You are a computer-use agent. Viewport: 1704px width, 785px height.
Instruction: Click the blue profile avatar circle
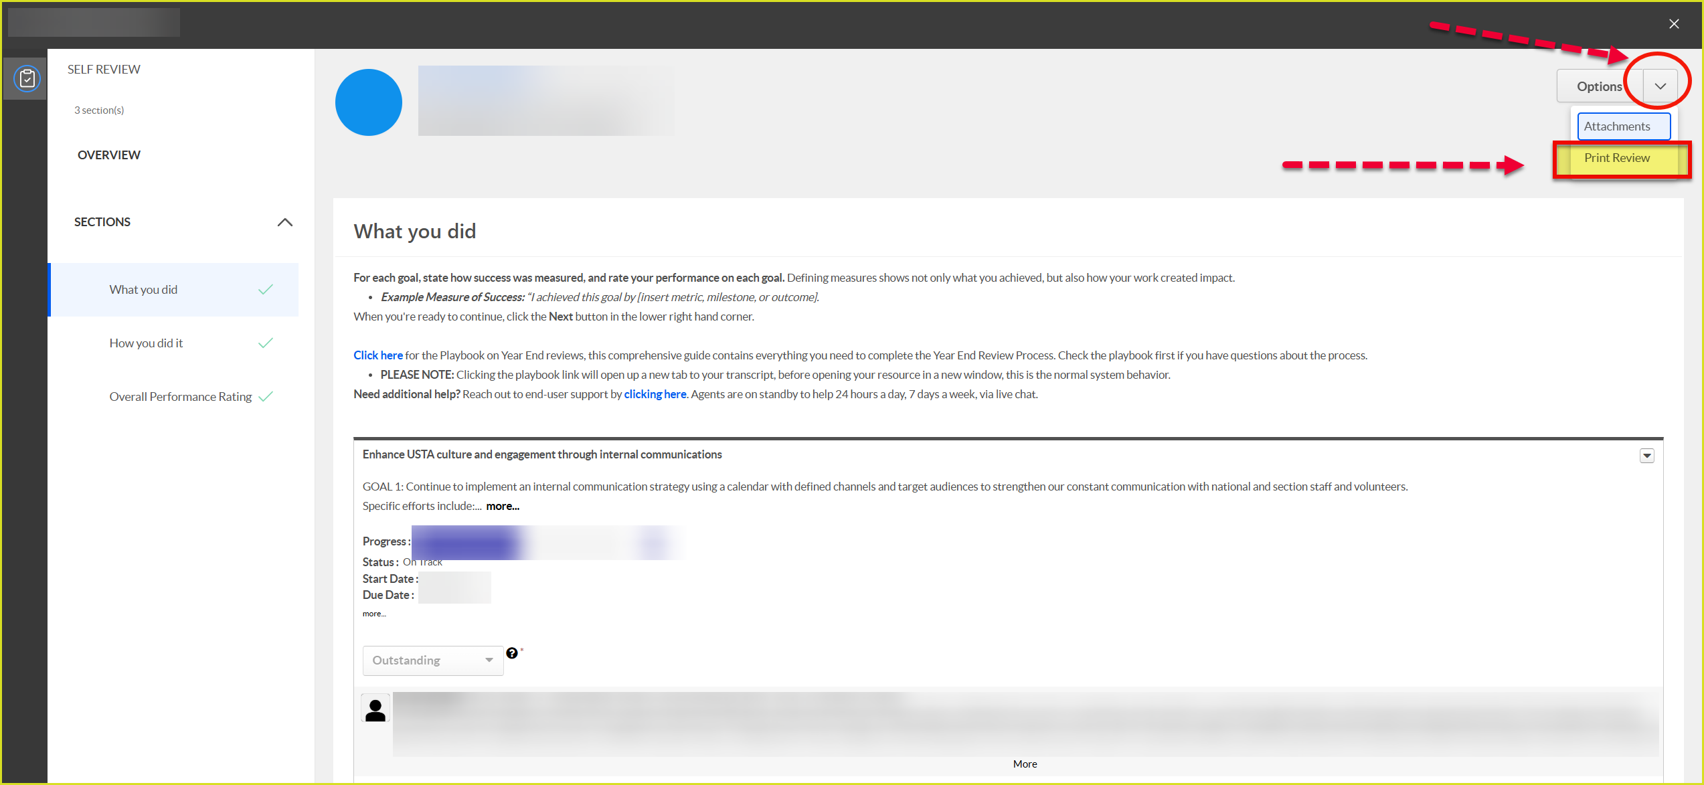[x=368, y=102]
